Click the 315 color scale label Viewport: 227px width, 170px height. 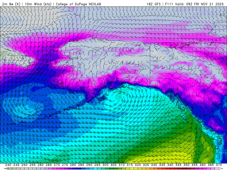130,165
